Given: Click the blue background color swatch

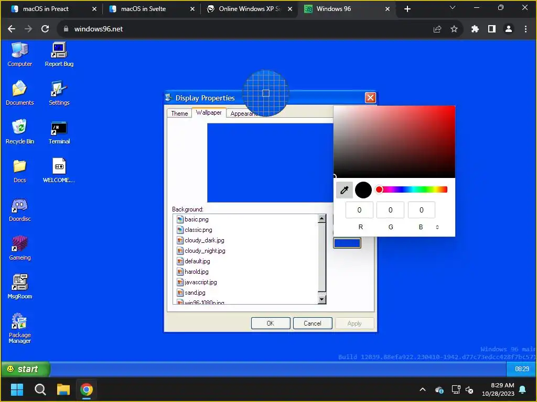Looking at the screenshot, I should (347, 243).
